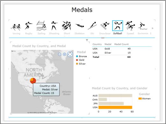This screenshot has height=124, width=166.
Task: Click the map pan control
Action: coord(70,54)
